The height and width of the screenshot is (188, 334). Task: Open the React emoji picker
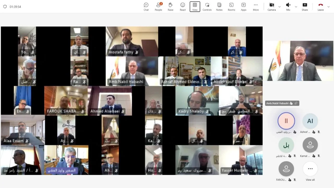pos(183,7)
